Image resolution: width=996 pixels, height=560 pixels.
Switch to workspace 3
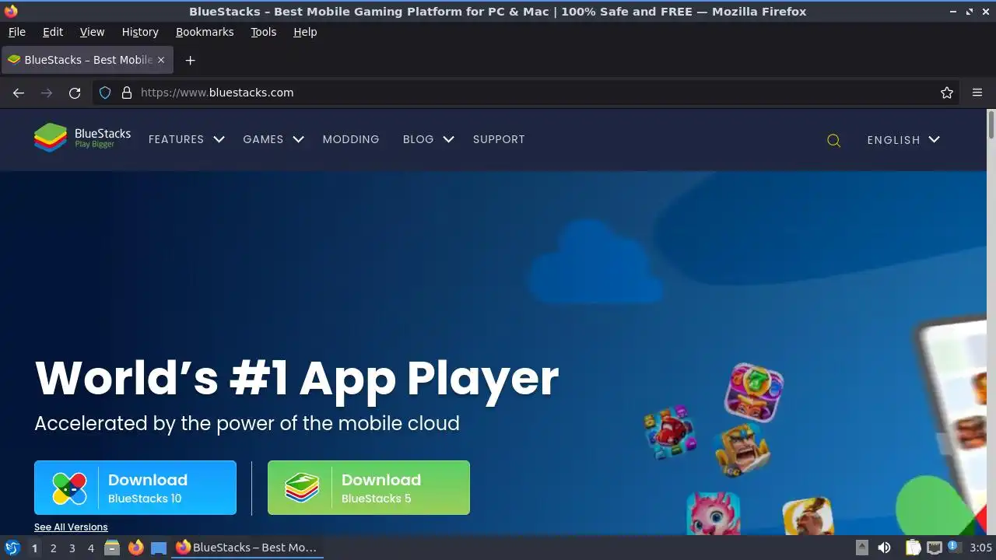pos(72,548)
